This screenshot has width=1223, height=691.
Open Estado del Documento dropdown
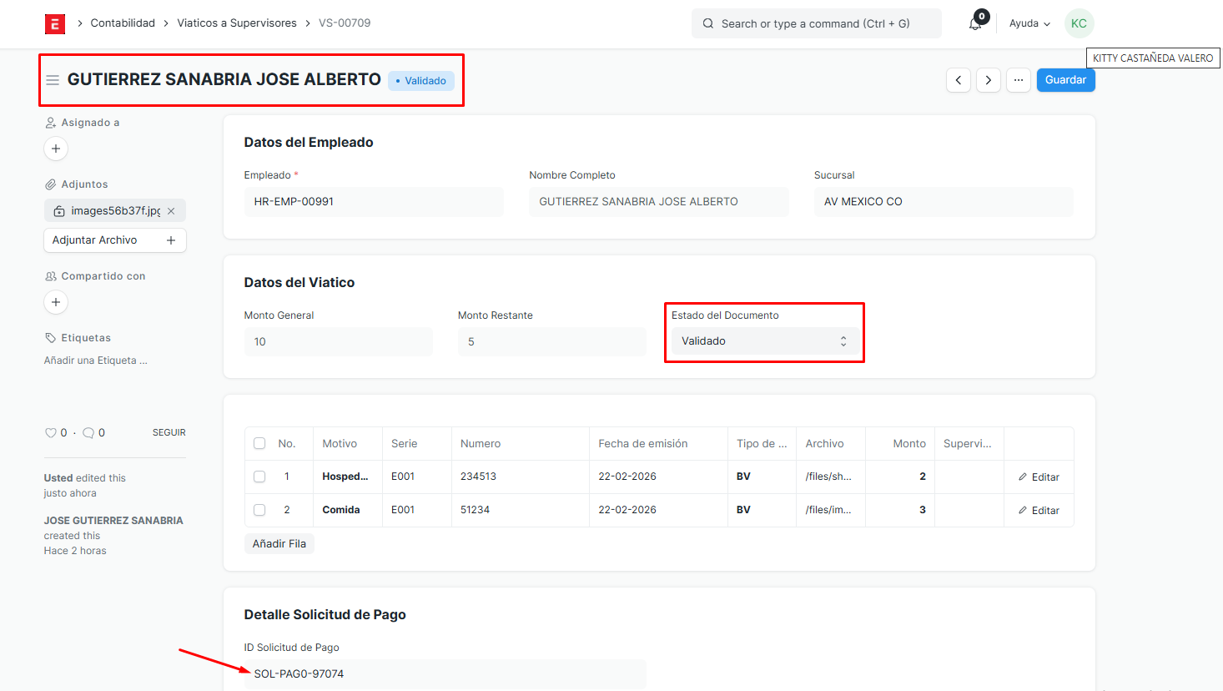point(764,341)
